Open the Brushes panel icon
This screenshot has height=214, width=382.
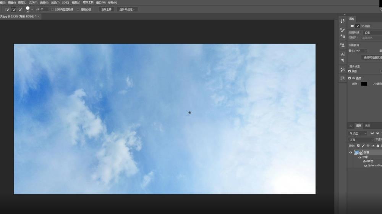(343, 30)
